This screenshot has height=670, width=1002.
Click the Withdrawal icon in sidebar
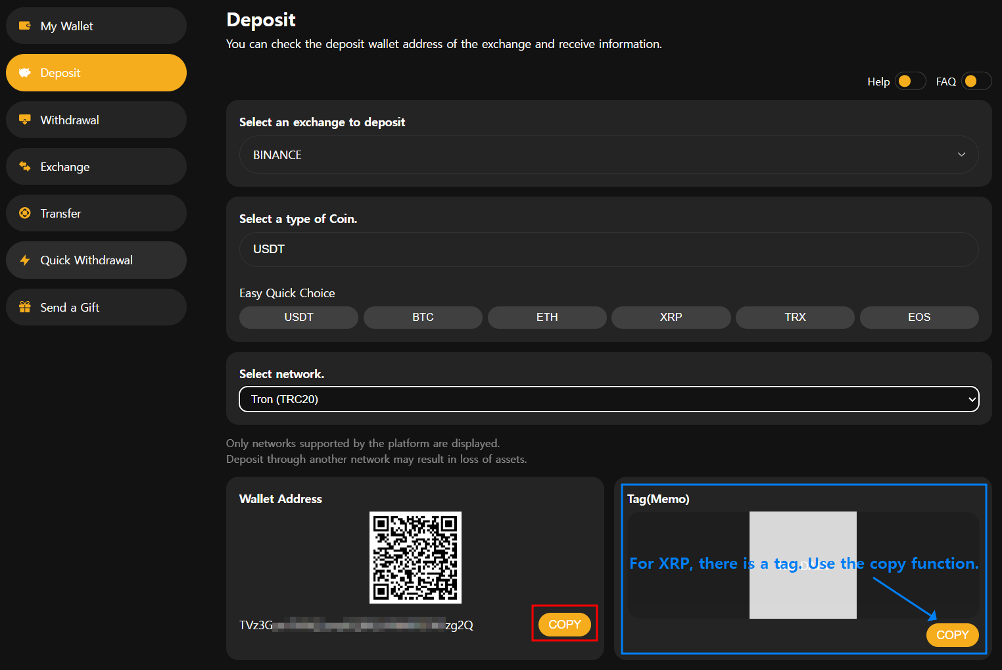[25, 120]
